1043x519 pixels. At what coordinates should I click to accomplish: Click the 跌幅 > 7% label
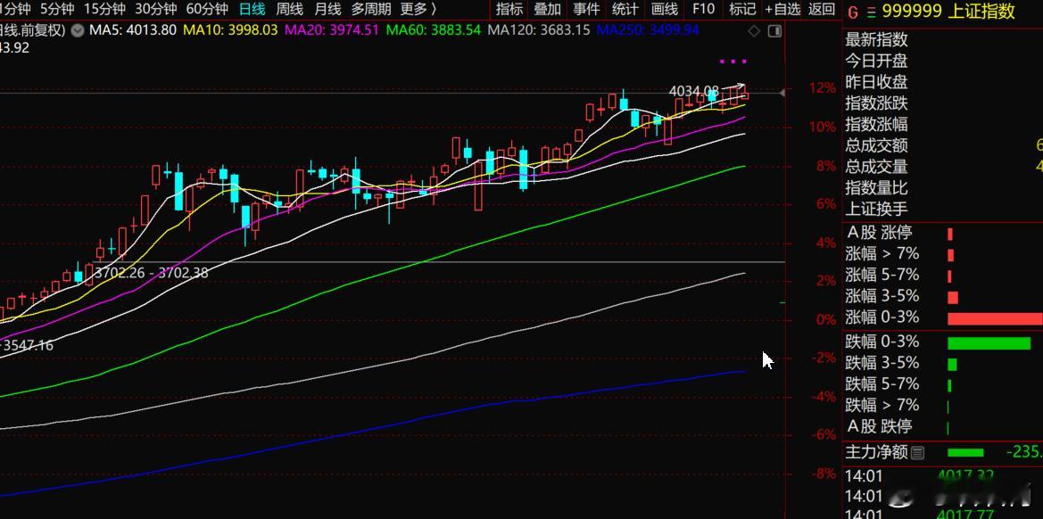882,406
